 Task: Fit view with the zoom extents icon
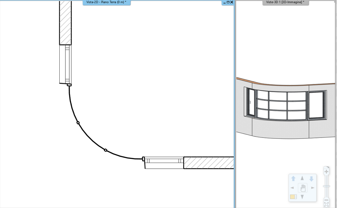[x=326, y=204]
